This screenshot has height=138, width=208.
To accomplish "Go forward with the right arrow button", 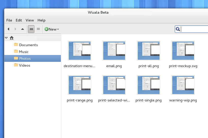I will pos(15,29).
